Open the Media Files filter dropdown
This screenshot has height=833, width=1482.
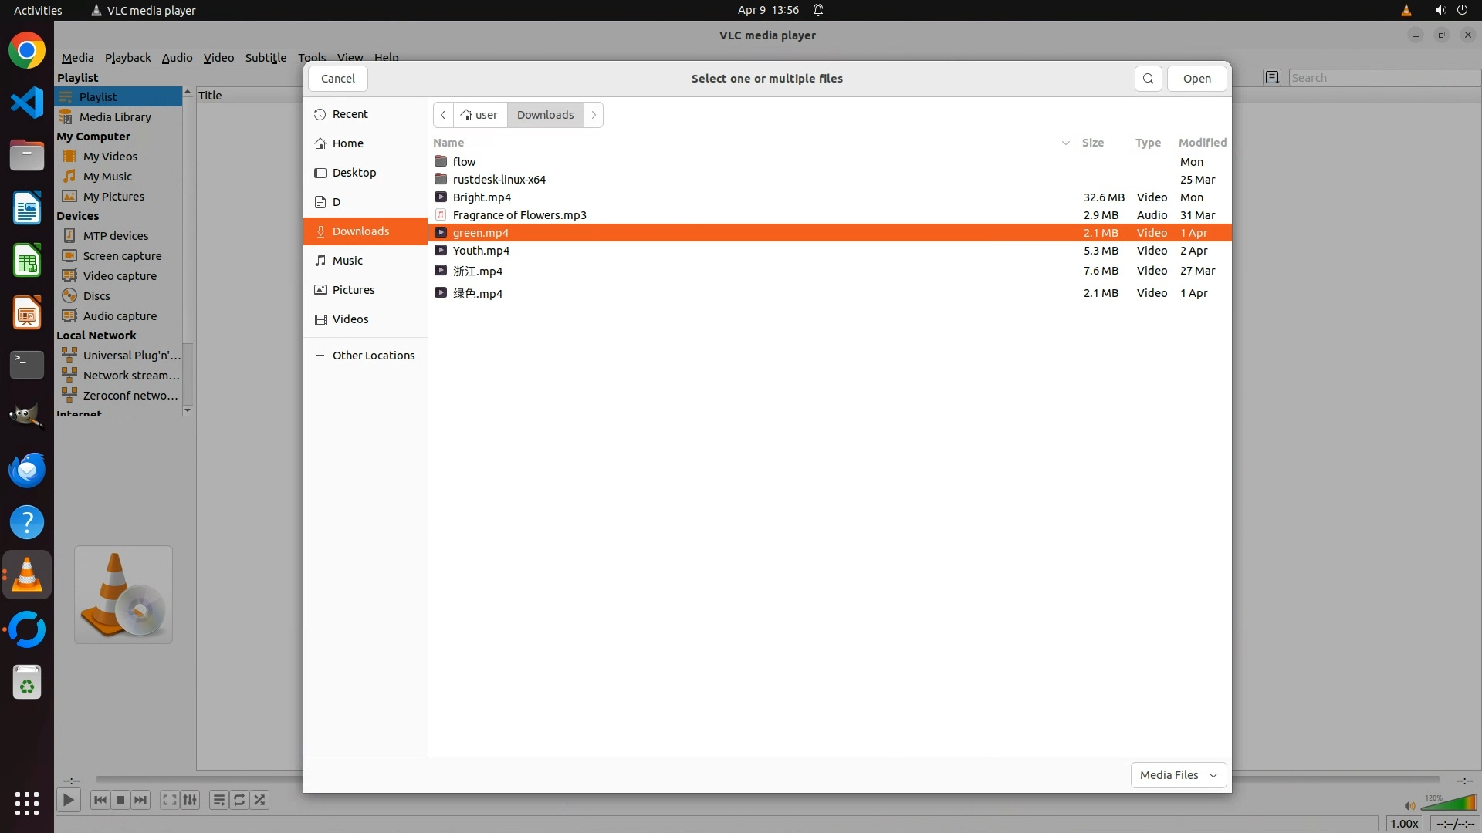pyautogui.click(x=1178, y=775)
